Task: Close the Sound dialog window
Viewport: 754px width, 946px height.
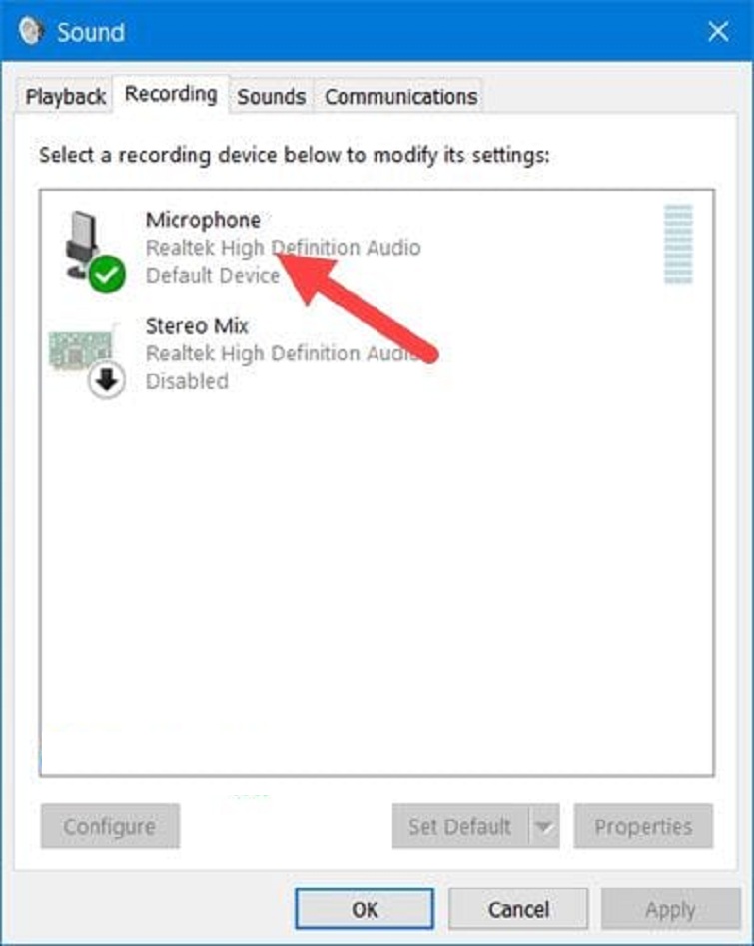Action: point(718,31)
